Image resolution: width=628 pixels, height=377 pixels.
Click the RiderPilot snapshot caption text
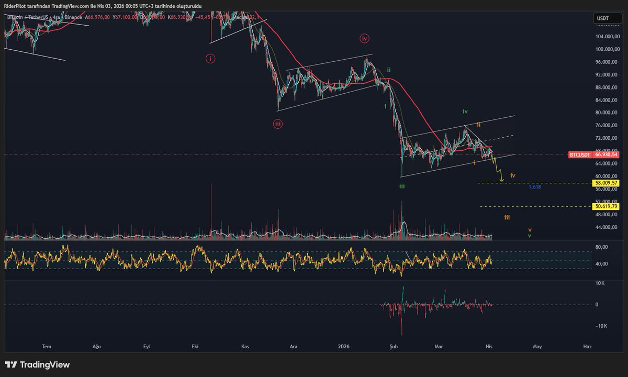[104, 5]
